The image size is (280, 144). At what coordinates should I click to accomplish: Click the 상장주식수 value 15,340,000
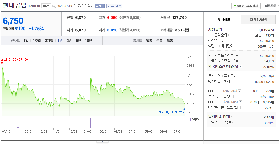click(266, 41)
